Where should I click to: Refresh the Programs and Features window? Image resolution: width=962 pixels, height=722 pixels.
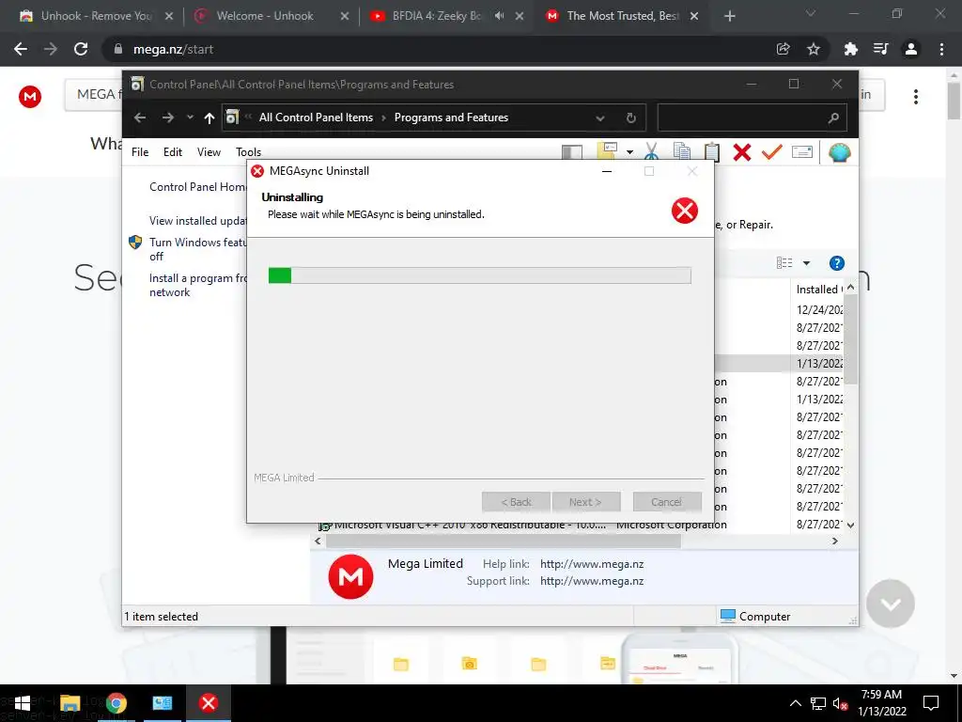tap(630, 118)
